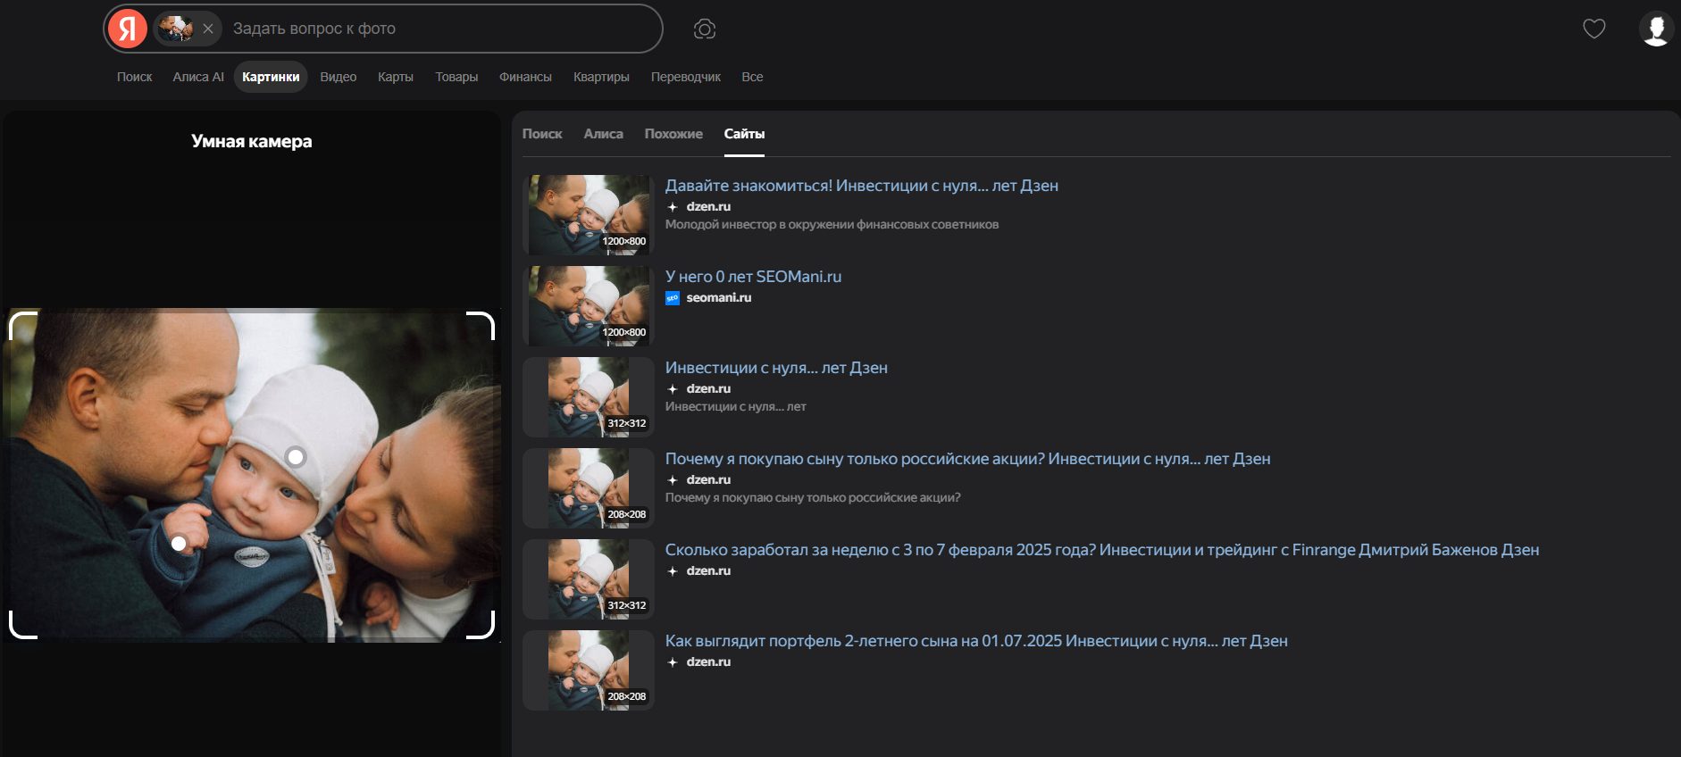The image size is (1681, 757).
Task: Open the Переводчик service
Action: 685,77
